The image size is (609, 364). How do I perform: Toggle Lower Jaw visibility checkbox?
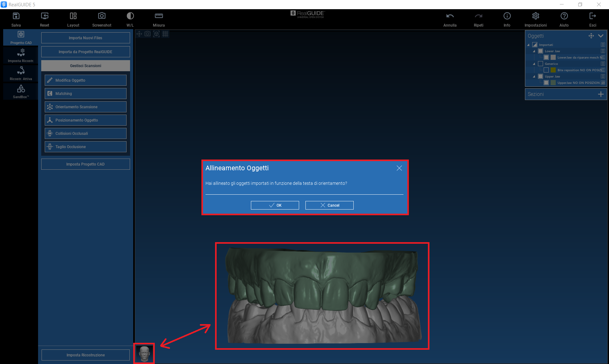[540, 51]
